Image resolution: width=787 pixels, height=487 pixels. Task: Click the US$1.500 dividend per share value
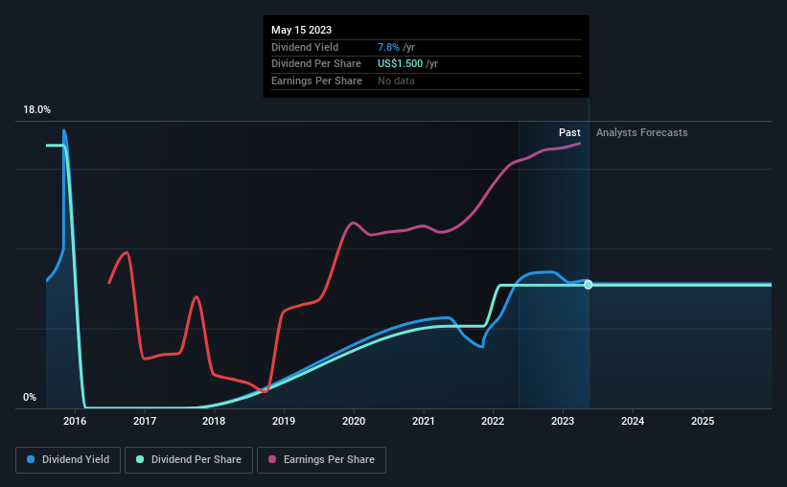pyautogui.click(x=400, y=64)
